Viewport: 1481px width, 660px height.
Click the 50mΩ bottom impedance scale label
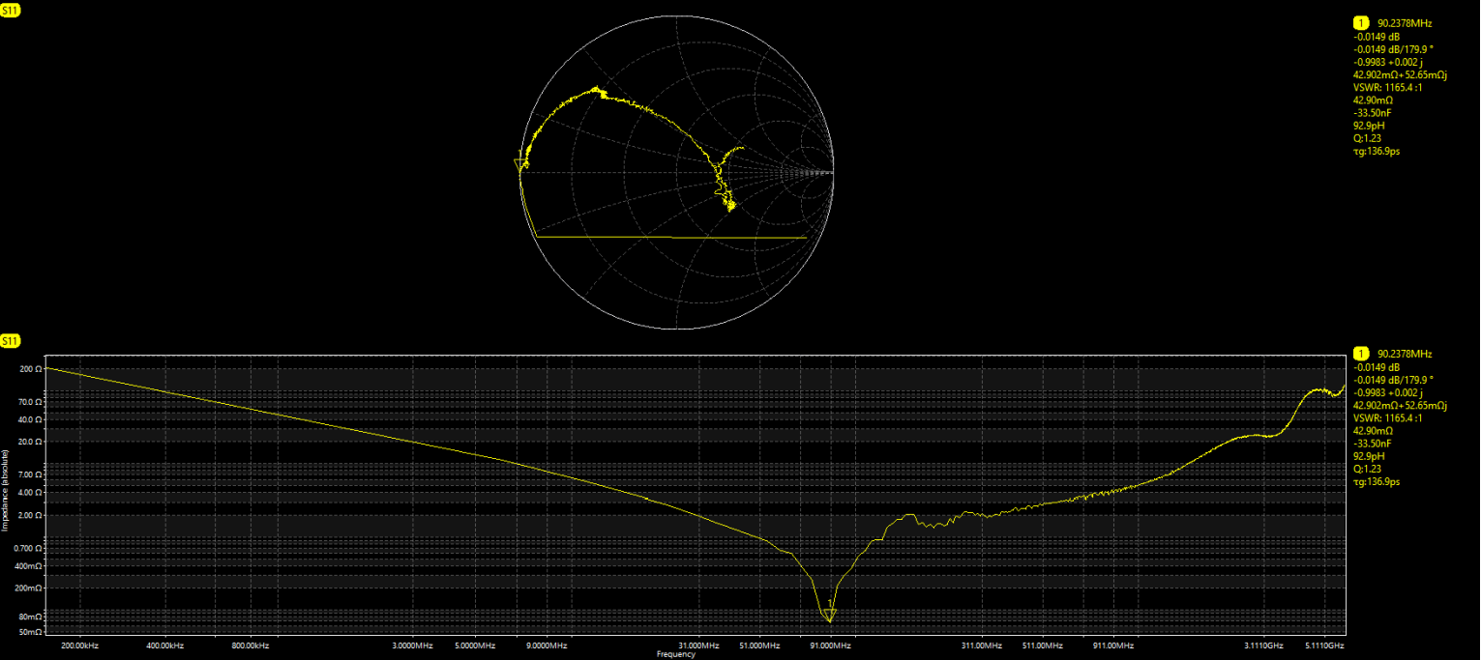pos(30,632)
